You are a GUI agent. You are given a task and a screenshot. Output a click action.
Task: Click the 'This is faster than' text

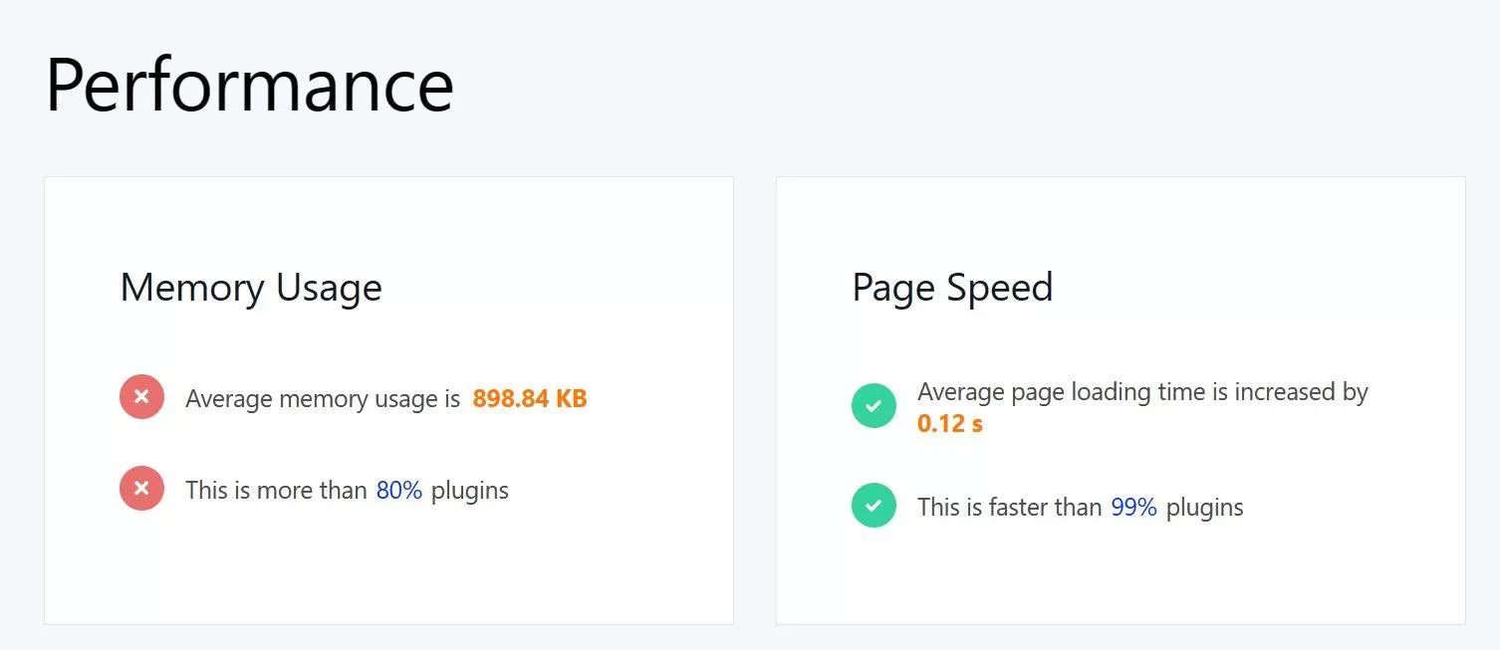click(x=1009, y=507)
